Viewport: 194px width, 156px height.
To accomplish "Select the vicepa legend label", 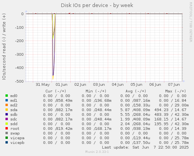I will pyautogui.click(x=17, y=138).
